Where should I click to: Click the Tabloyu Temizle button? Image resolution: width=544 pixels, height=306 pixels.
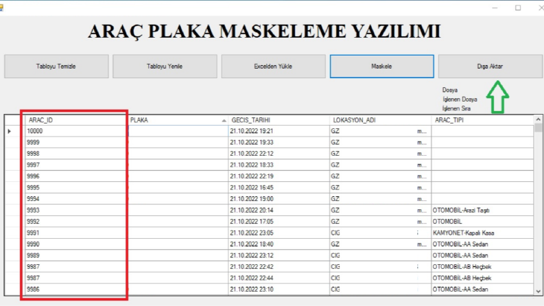pos(56,67)
